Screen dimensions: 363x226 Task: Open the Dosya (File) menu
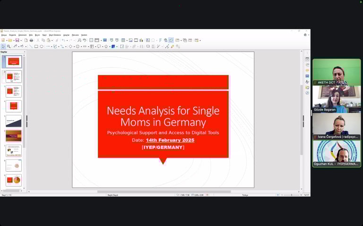4,35
